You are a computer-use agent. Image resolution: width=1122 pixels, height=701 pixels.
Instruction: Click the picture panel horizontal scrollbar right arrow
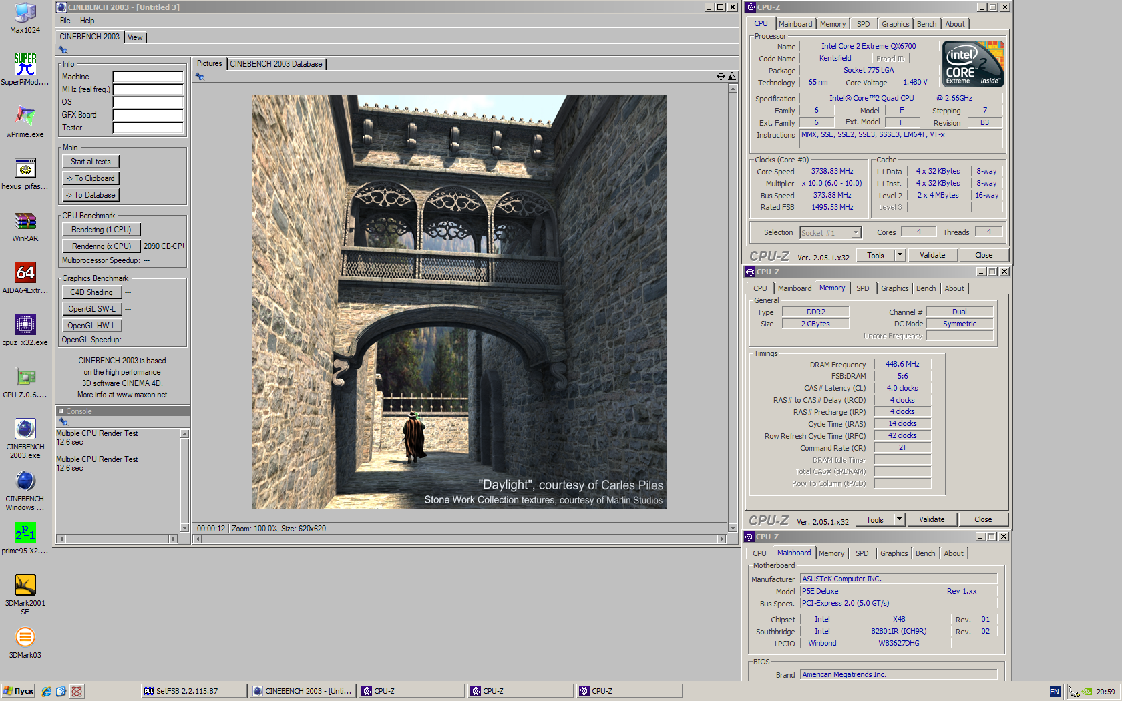click(x=721, y=539)
